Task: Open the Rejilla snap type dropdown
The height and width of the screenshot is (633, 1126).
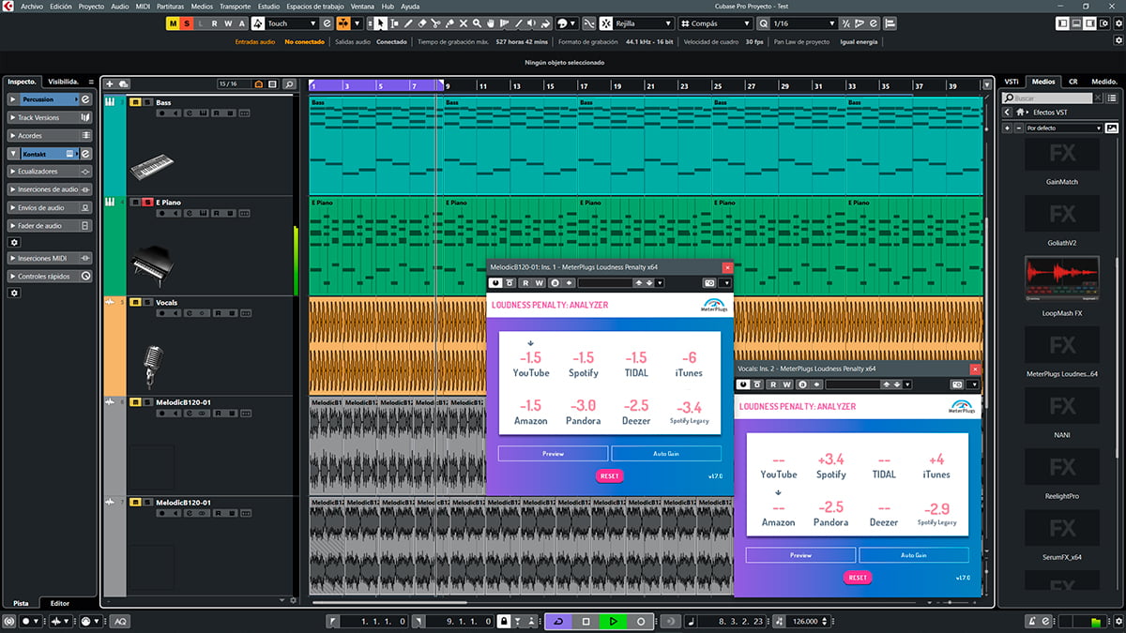Action: (645, 23)
